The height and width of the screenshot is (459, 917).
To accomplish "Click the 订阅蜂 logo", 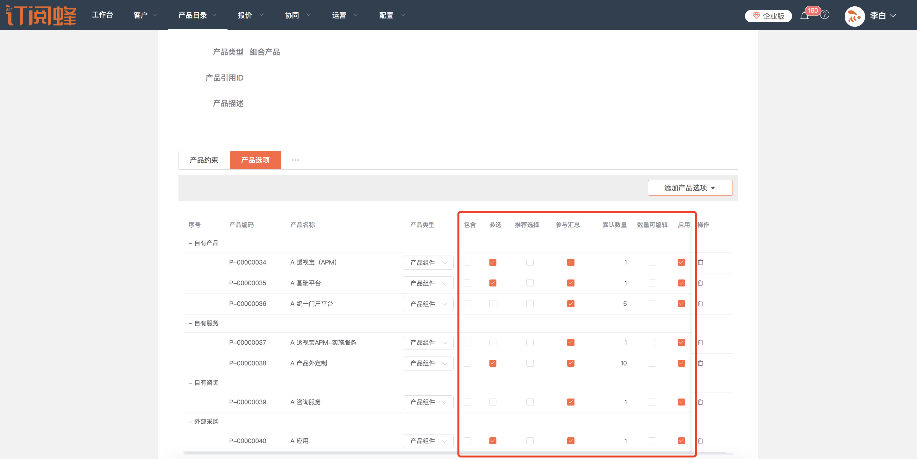I will coord(41,15).
